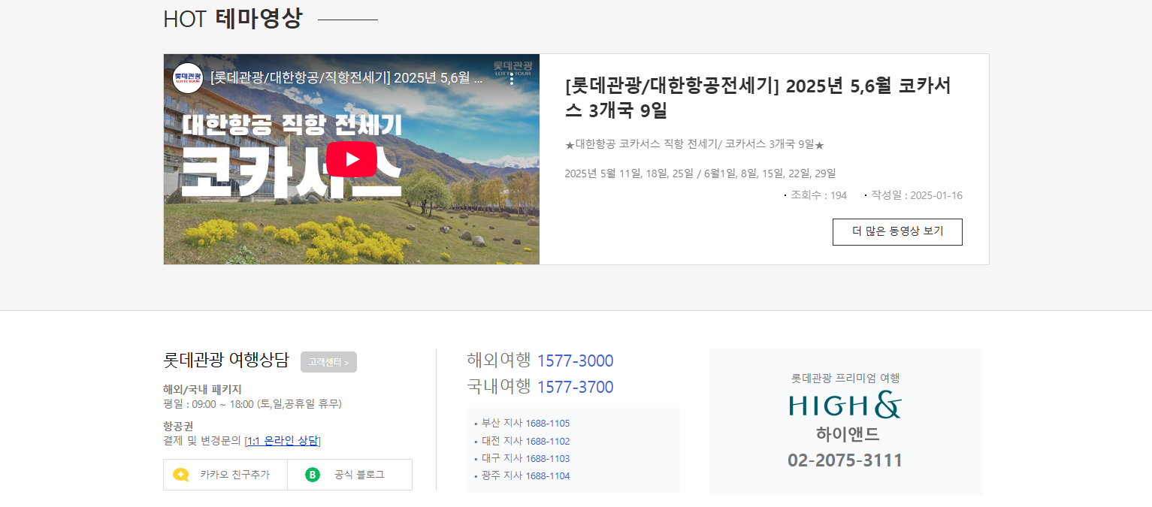
Task: Click the video thumbnail image of 코카서스
Action: 352,159
